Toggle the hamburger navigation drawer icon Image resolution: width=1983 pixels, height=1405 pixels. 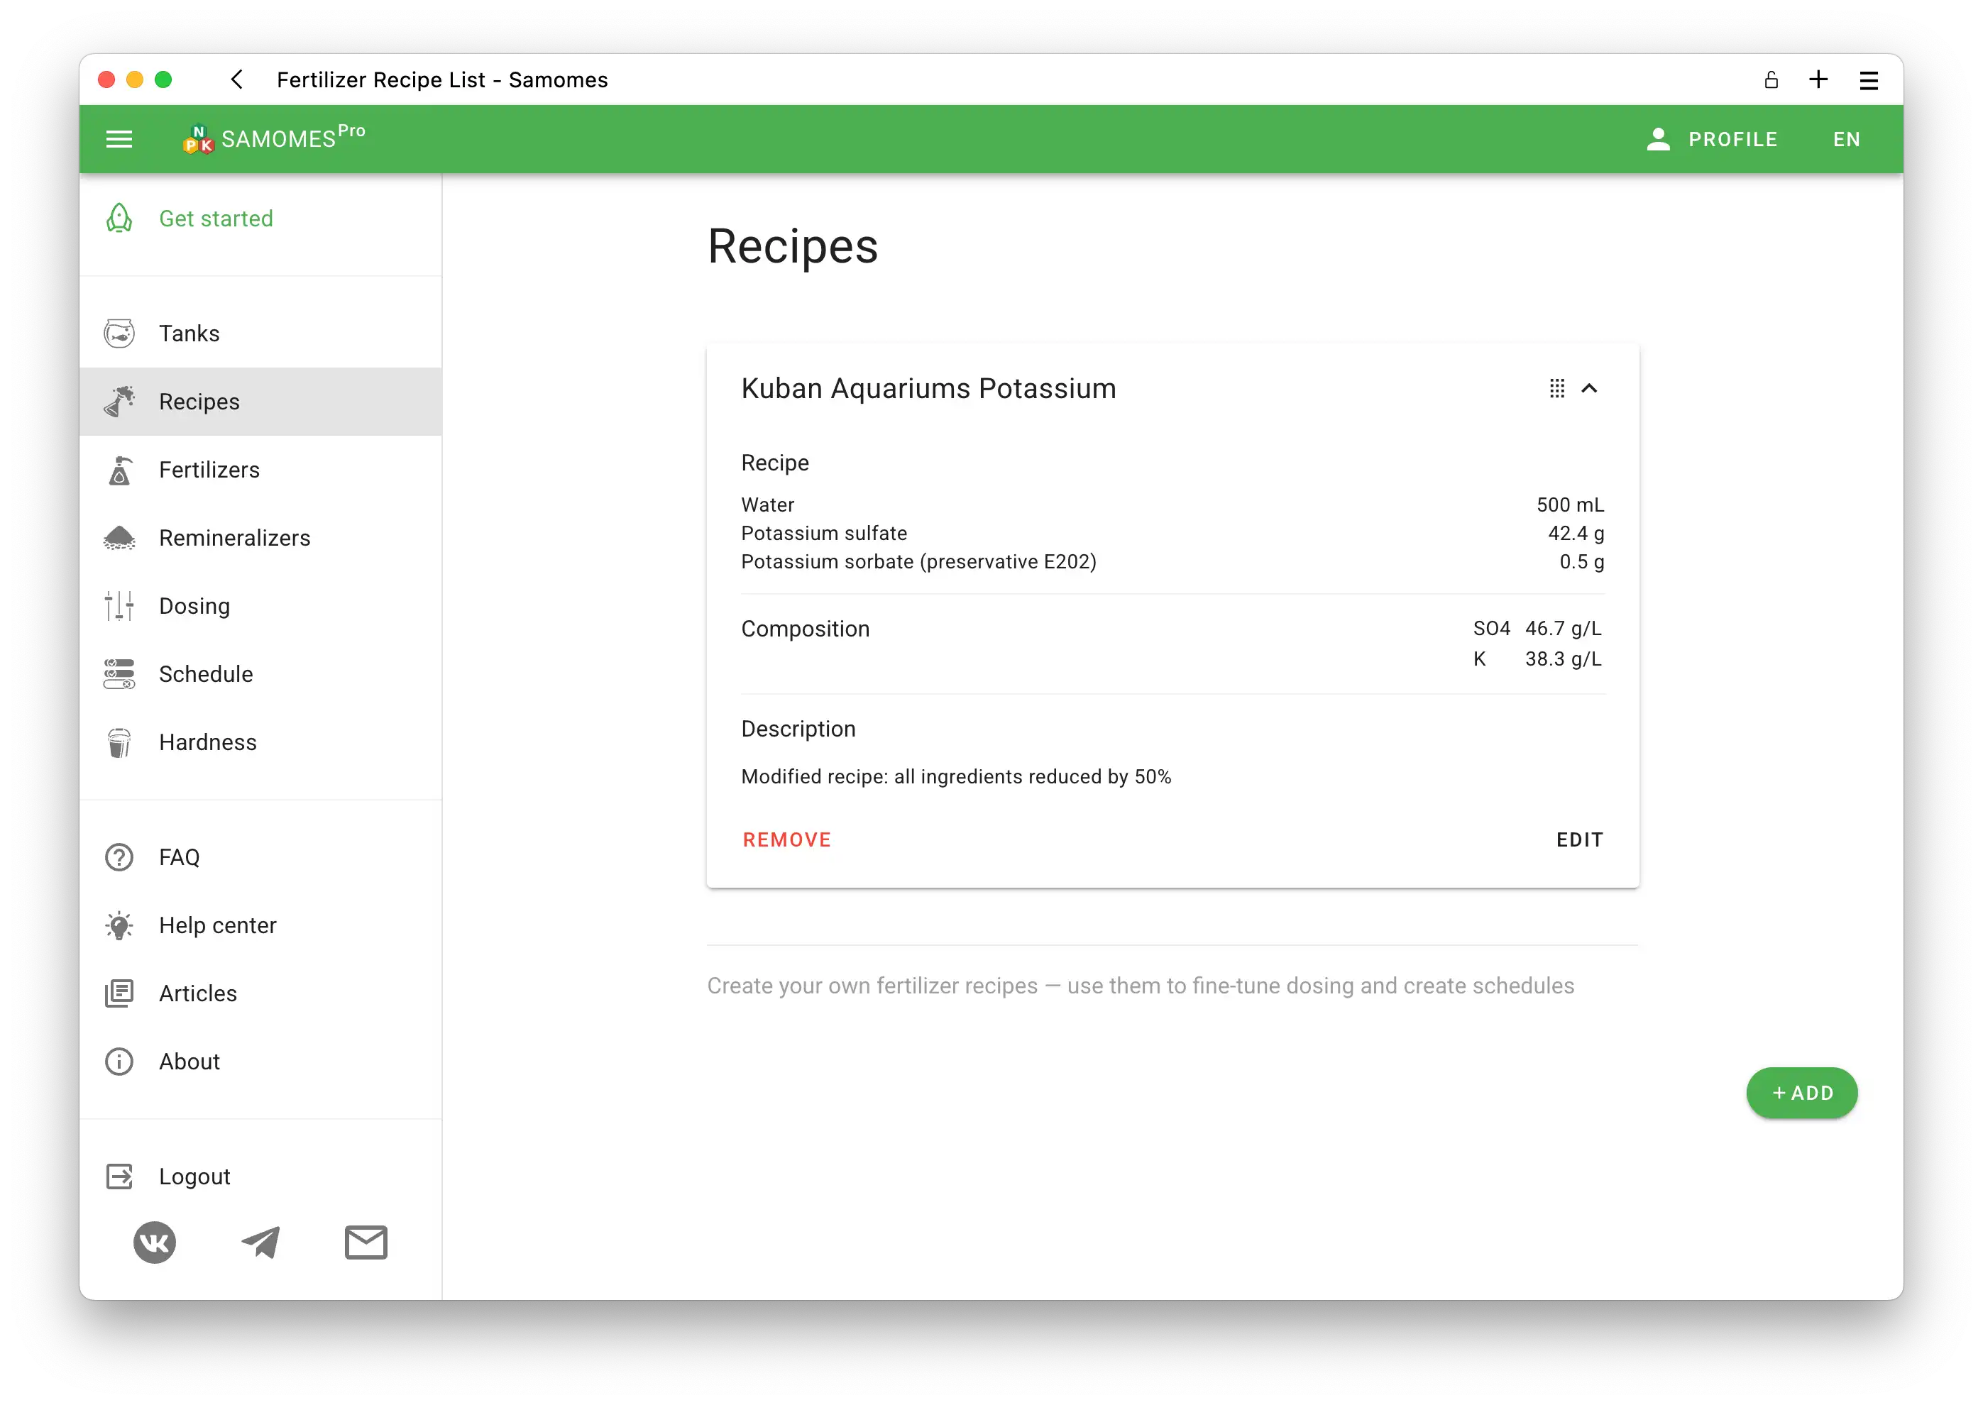coord(119,139)
